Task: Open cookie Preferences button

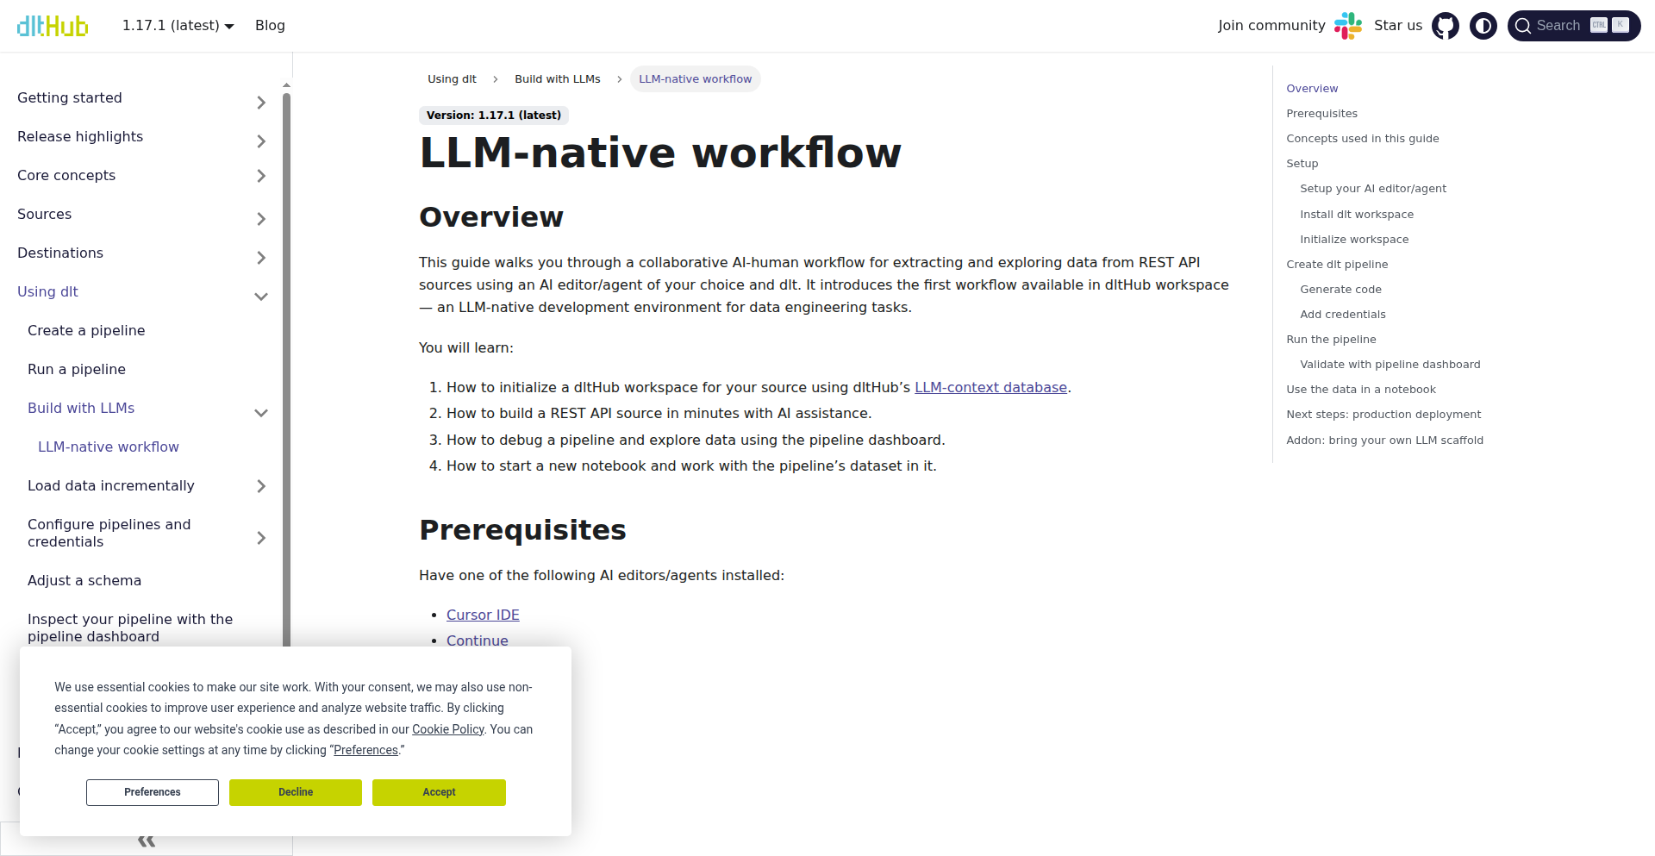Action: point(153,792)
